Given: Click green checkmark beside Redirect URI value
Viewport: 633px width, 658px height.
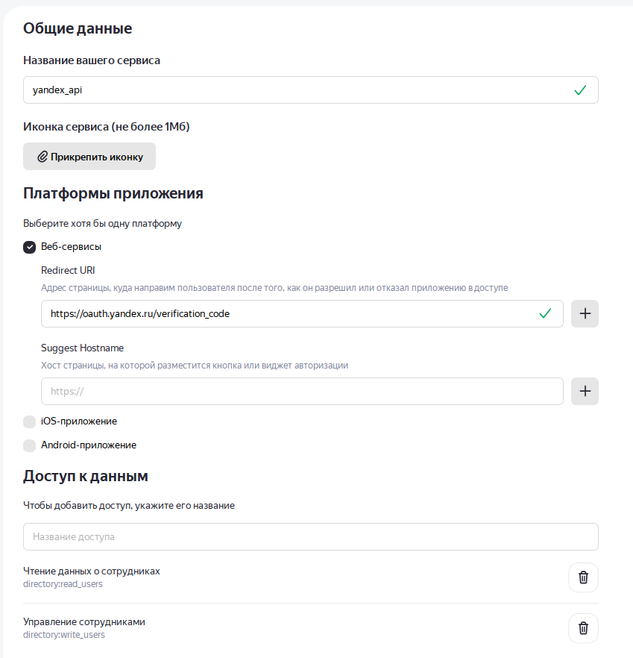Looking at the screenshot, I should [x=547, y=313].
